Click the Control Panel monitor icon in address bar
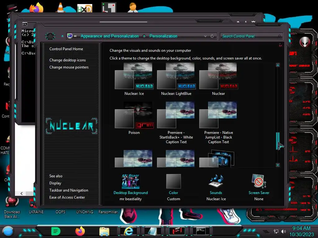The height and width of the screenshot is (238, 318). point(70,36)
